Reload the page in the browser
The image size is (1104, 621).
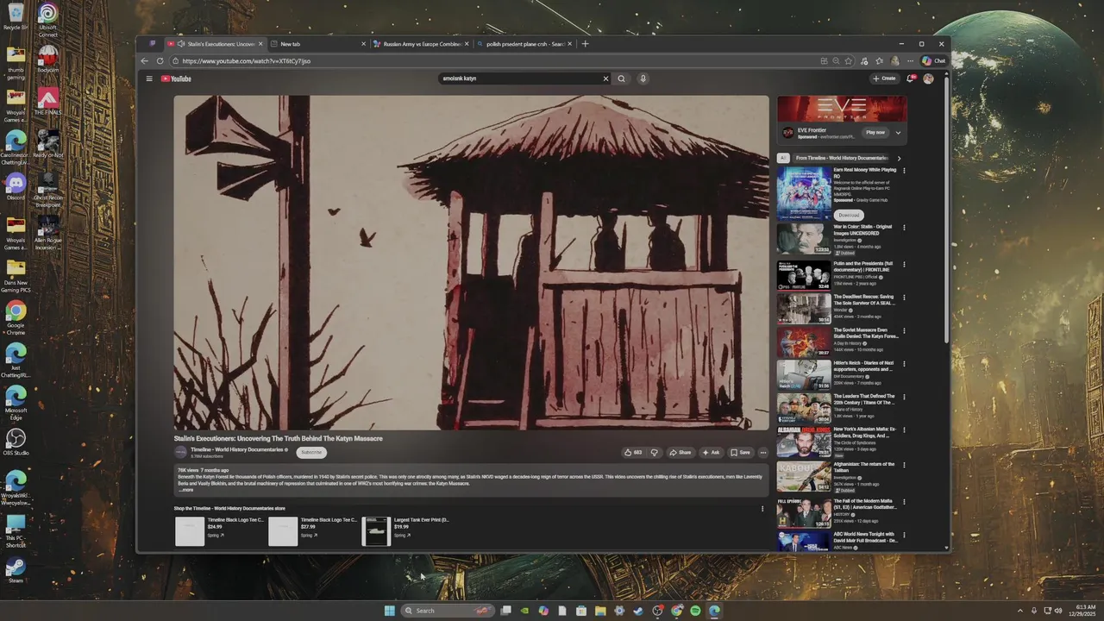160,61
